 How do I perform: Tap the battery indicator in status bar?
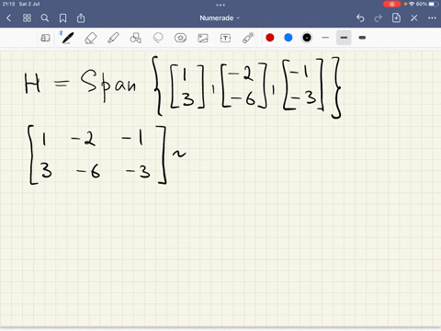[x=434, y=4]
